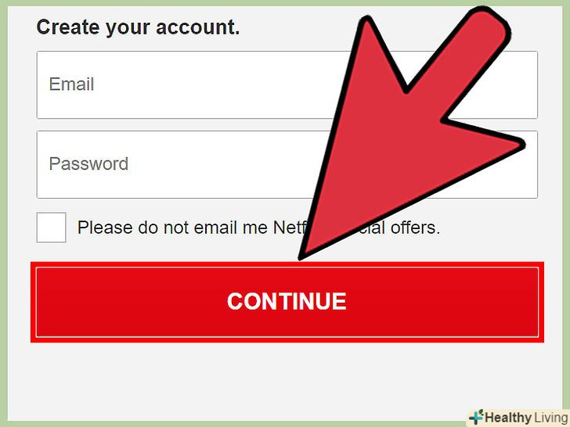Click the pointed tip of the red arrow
The width and height of the screenshot is (570, 427).
click(x=302, y=255)
